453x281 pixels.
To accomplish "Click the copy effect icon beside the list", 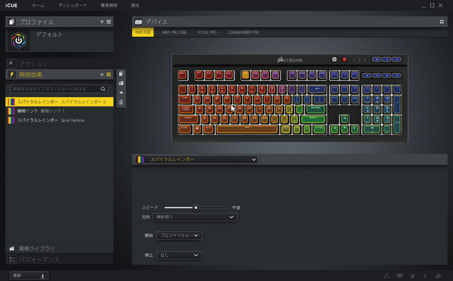I will point(121,74).
